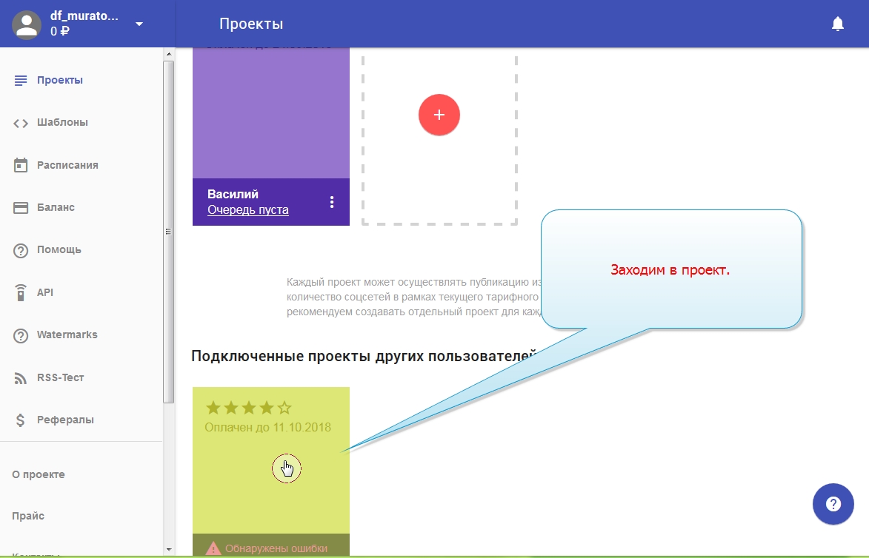869x558 pixels.
Task: Go to the Прайс page link
Action: [28, 516]
